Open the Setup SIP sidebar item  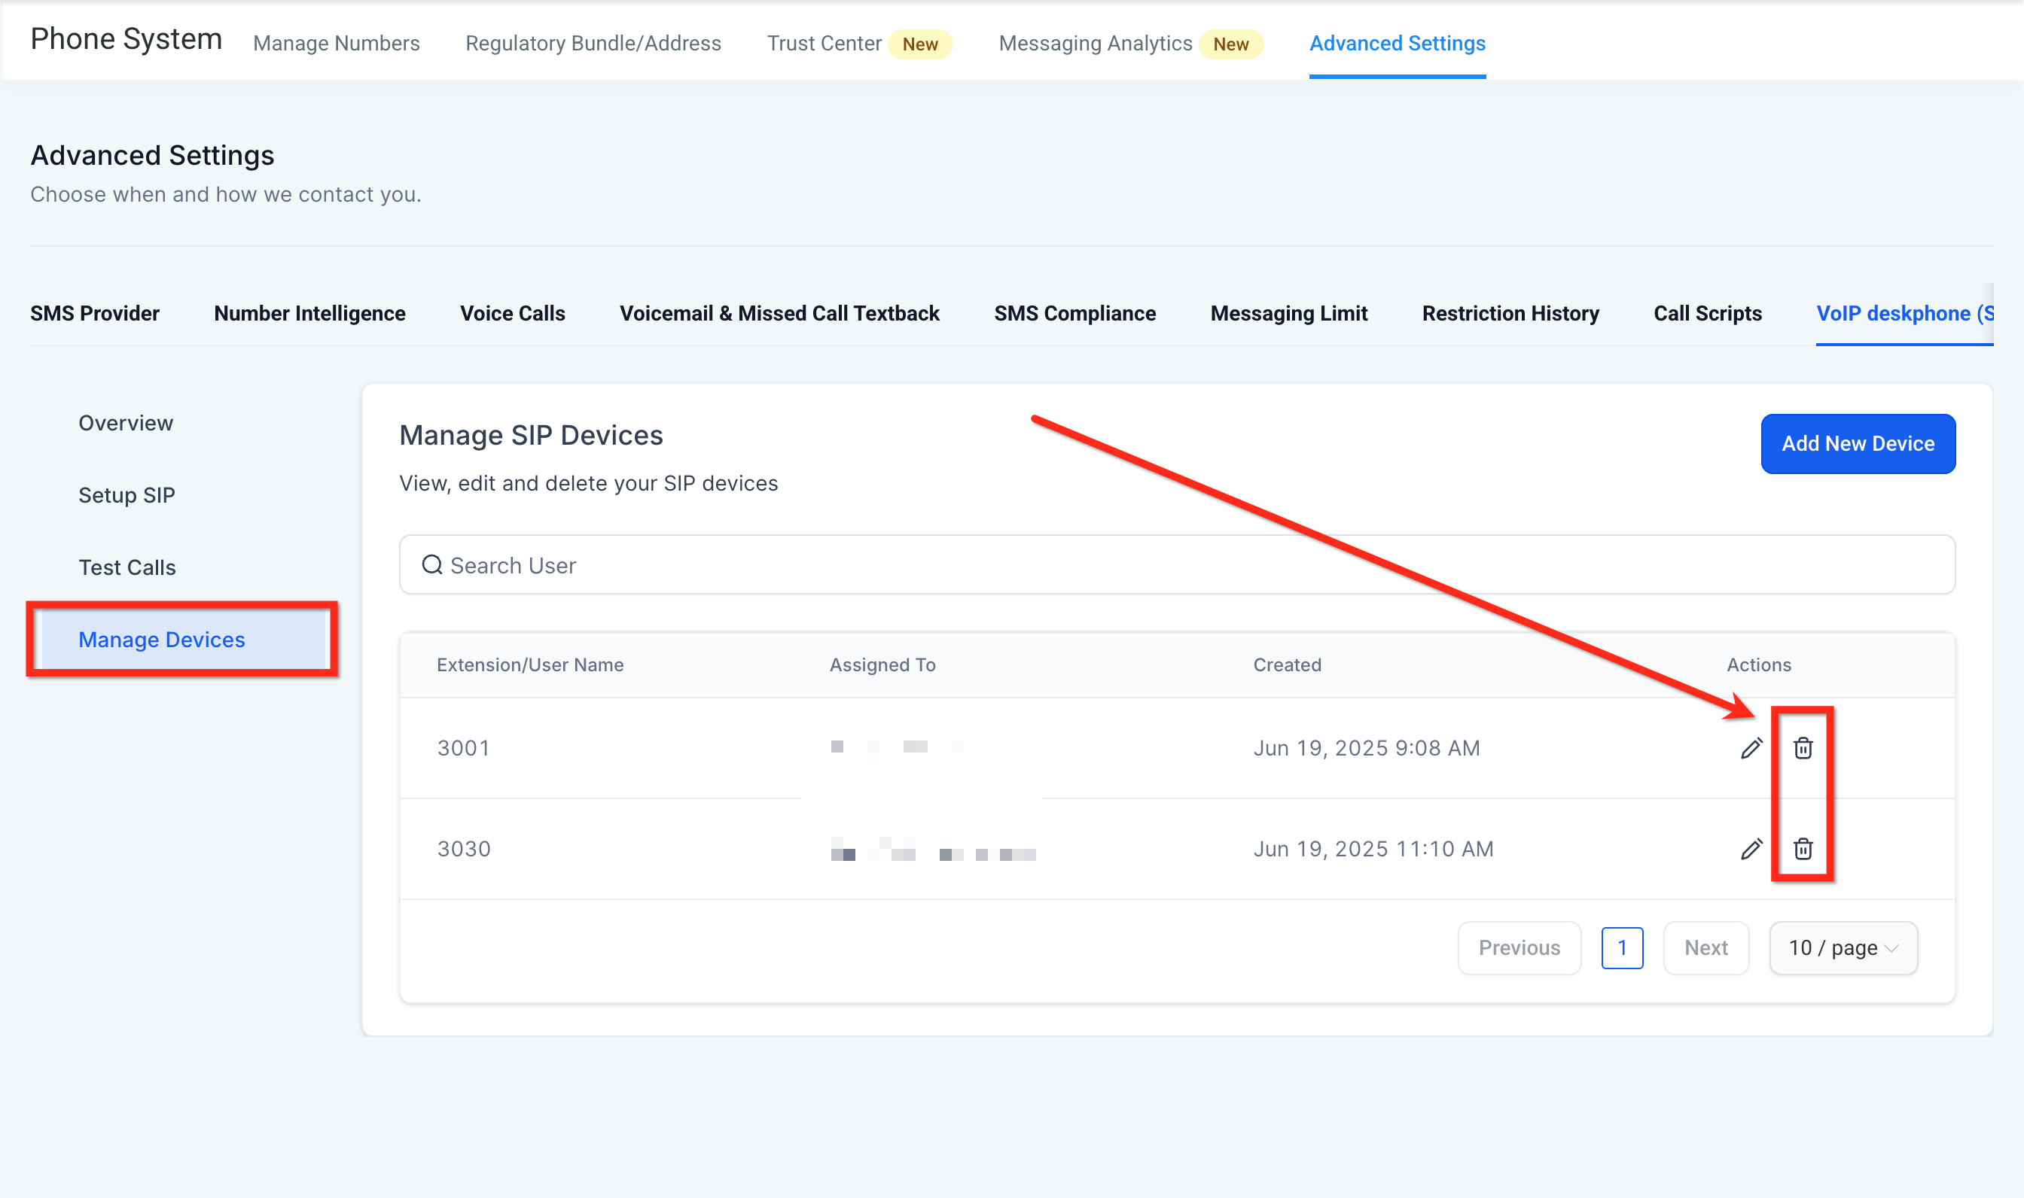[x=126, y=495]
